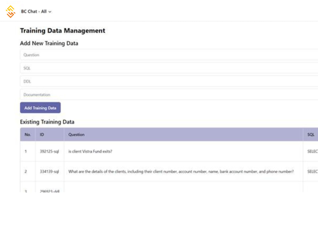Image resolution: width=318 pixels, height=239 pixels.
Task: Click the orange app logo
Action: tap(10, 11)
